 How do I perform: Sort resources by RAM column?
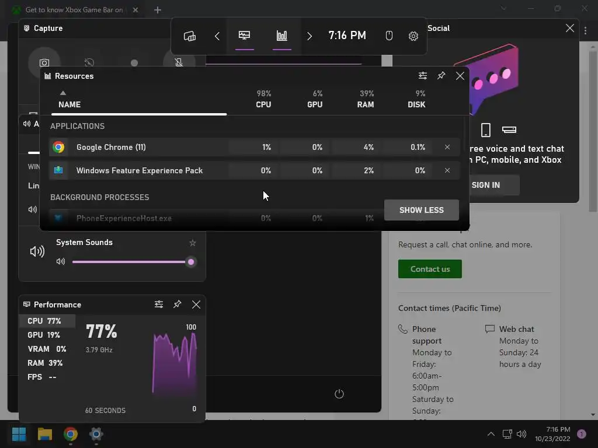366,104
